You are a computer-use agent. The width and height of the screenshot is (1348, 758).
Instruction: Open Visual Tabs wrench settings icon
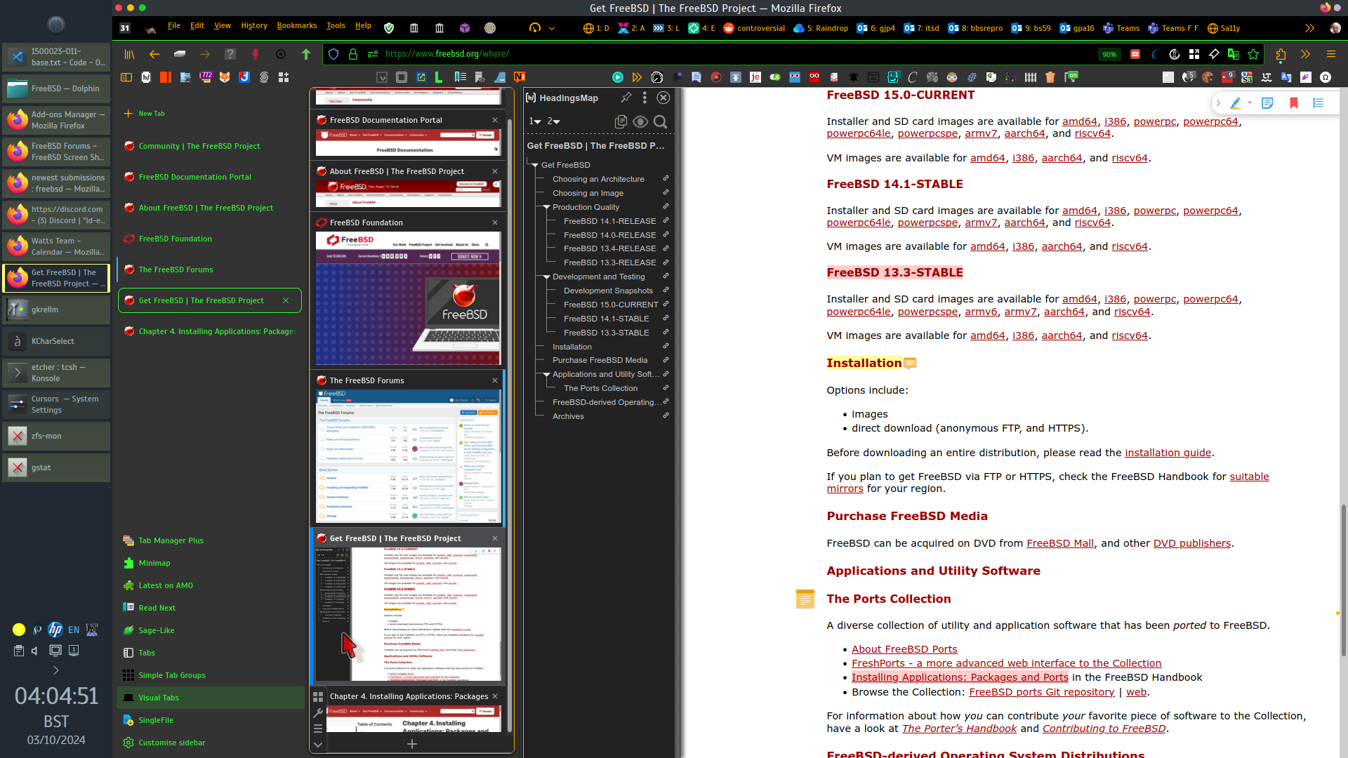(318, 713)
